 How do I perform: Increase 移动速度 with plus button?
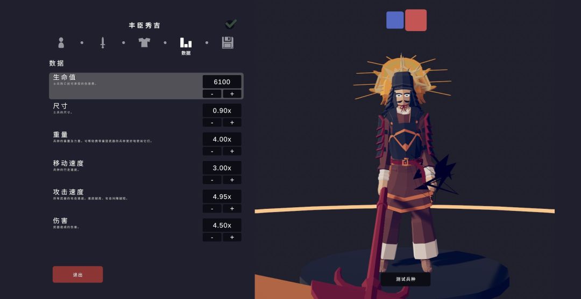[x=232, y=180]
